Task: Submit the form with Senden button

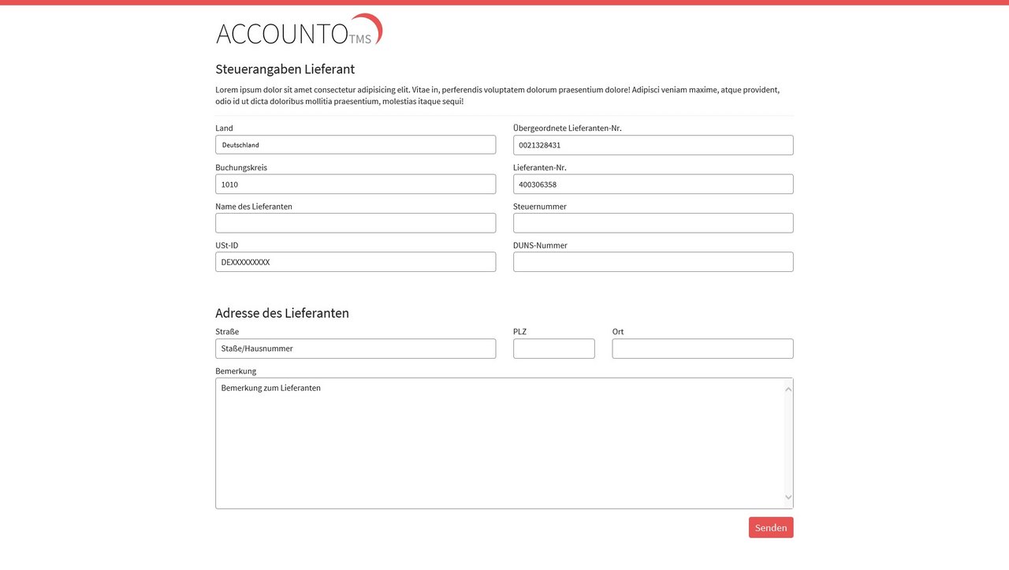Action: [x=771, y=527]
